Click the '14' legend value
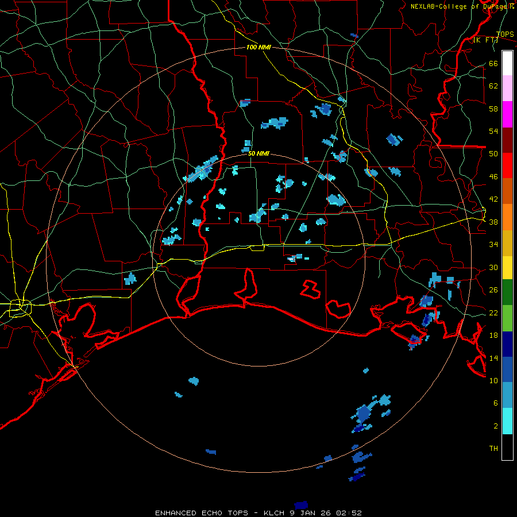Viewport: 517px width, 517px height. 493,358
